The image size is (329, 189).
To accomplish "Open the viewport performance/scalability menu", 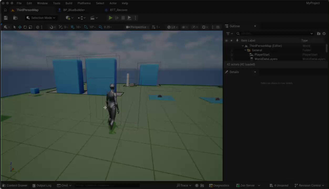I will (x=195, y=27).
